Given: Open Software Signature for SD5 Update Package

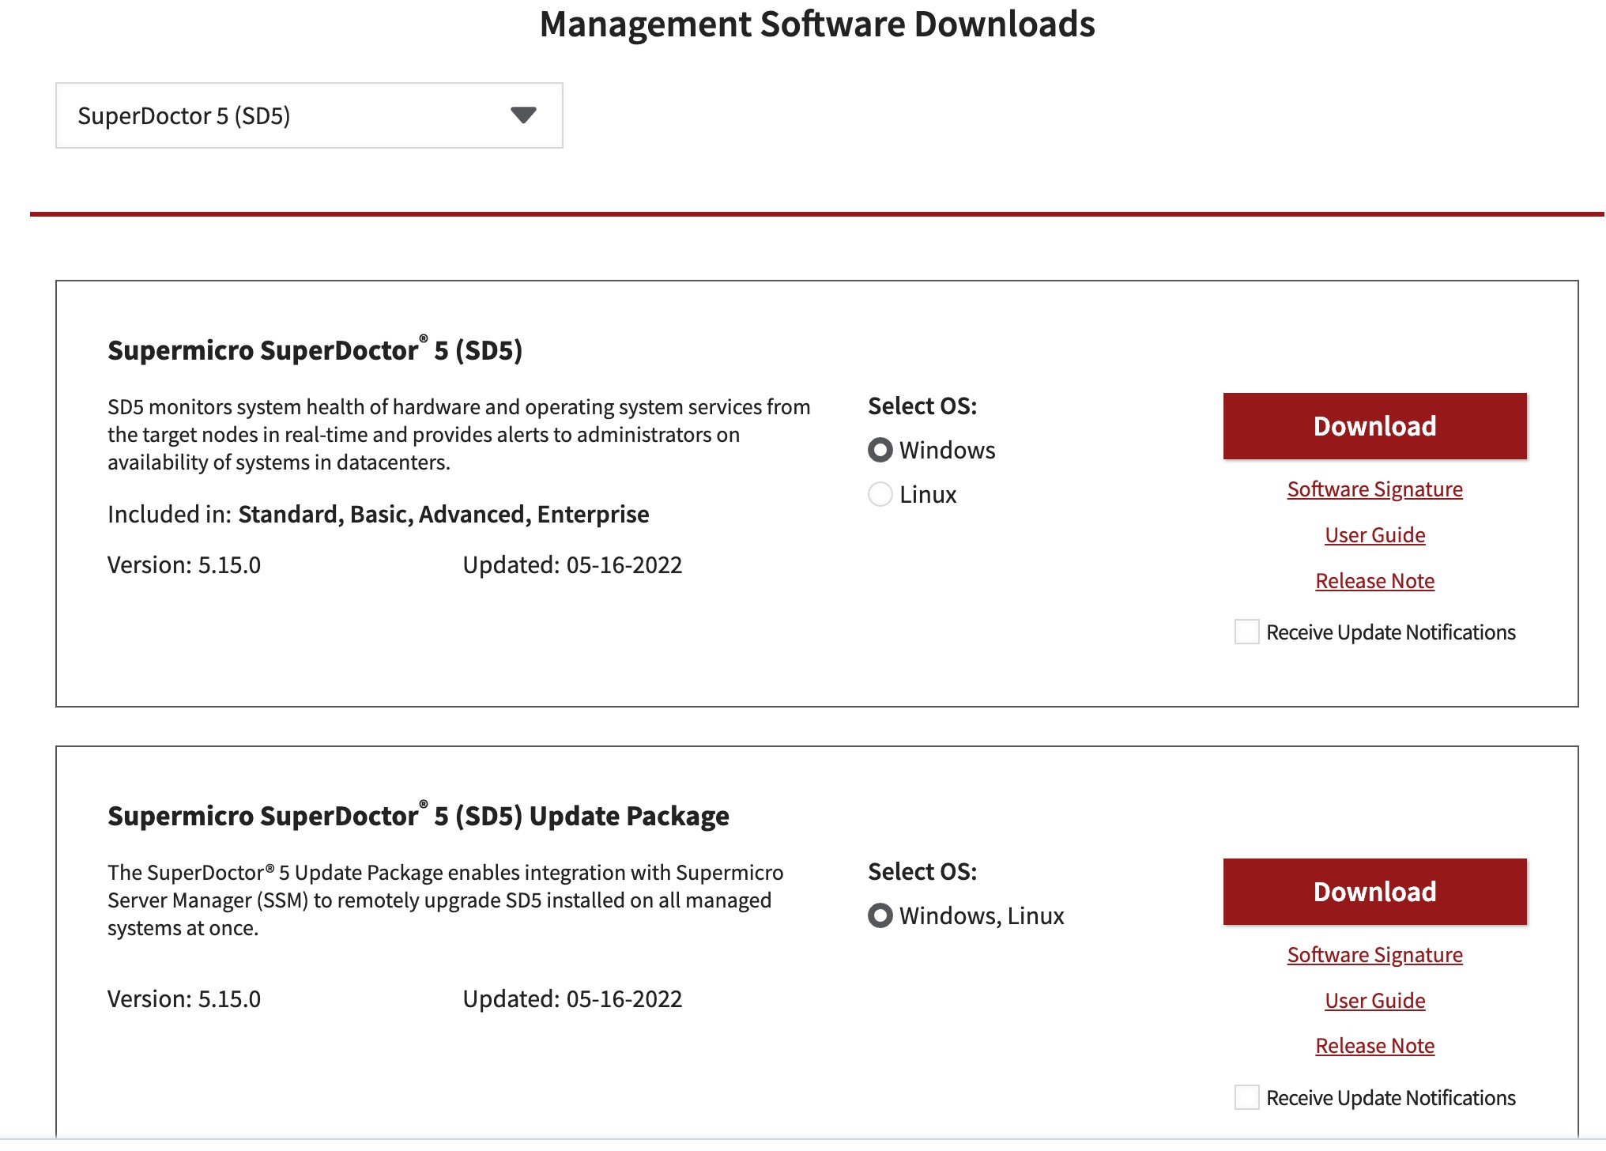Looking at the screenshot, I should click(x=1374, y=955).
